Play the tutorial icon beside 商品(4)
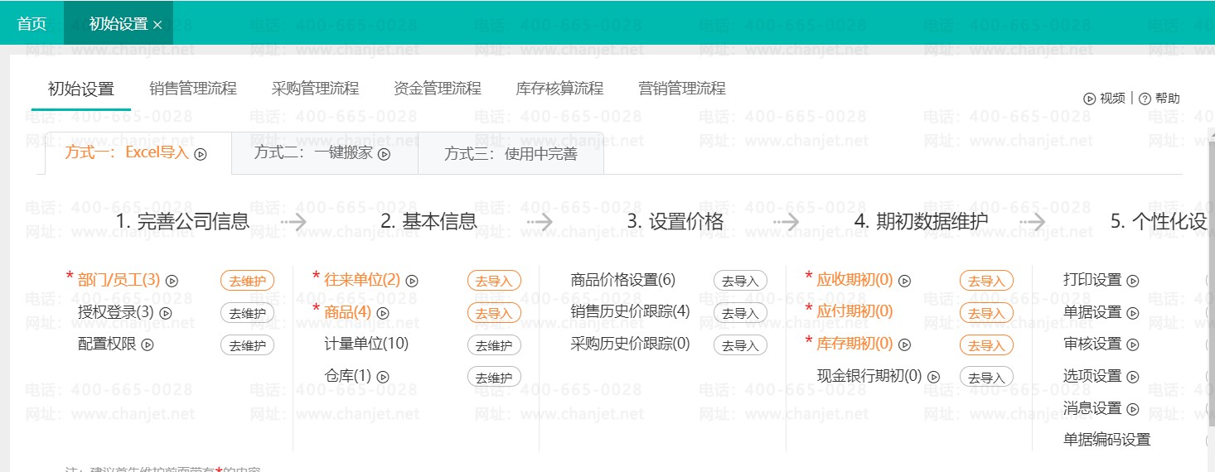Image resolution: width=1215 pixels, height=472 pixels. click(383, 313)
